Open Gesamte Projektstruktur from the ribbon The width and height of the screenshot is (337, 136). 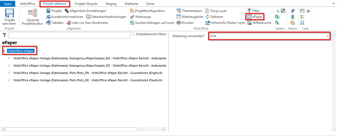32,17
